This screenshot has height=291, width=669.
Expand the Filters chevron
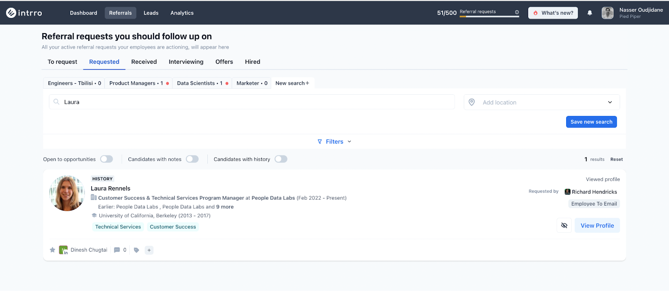(x=350, y=142)
